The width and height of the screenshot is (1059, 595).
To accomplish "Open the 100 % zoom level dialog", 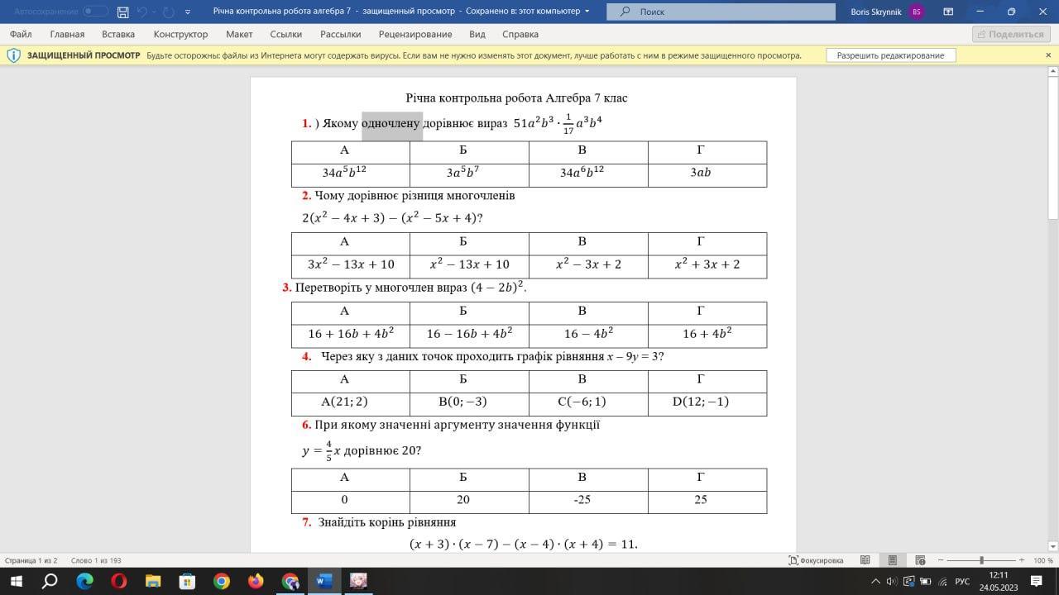I will 1042,560.
